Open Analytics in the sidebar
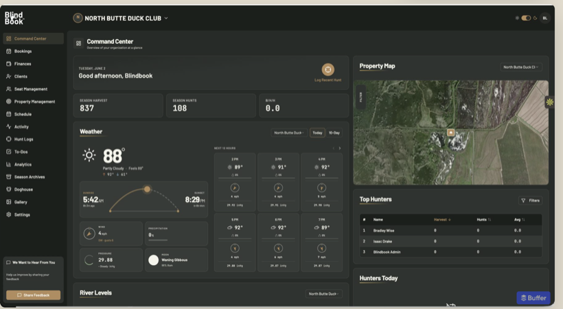The width and height of the screenshot is (563, 309). point(34,164)
